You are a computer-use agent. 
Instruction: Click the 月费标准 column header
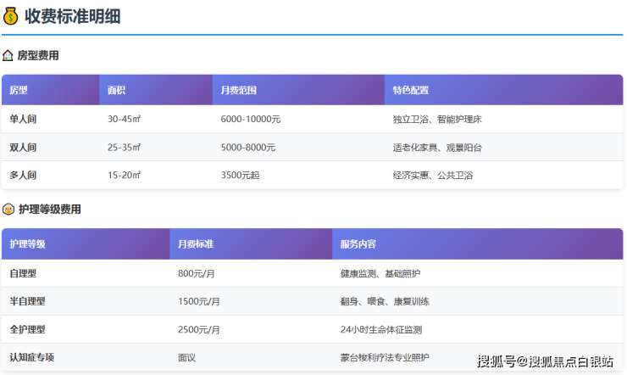(195, 243)
